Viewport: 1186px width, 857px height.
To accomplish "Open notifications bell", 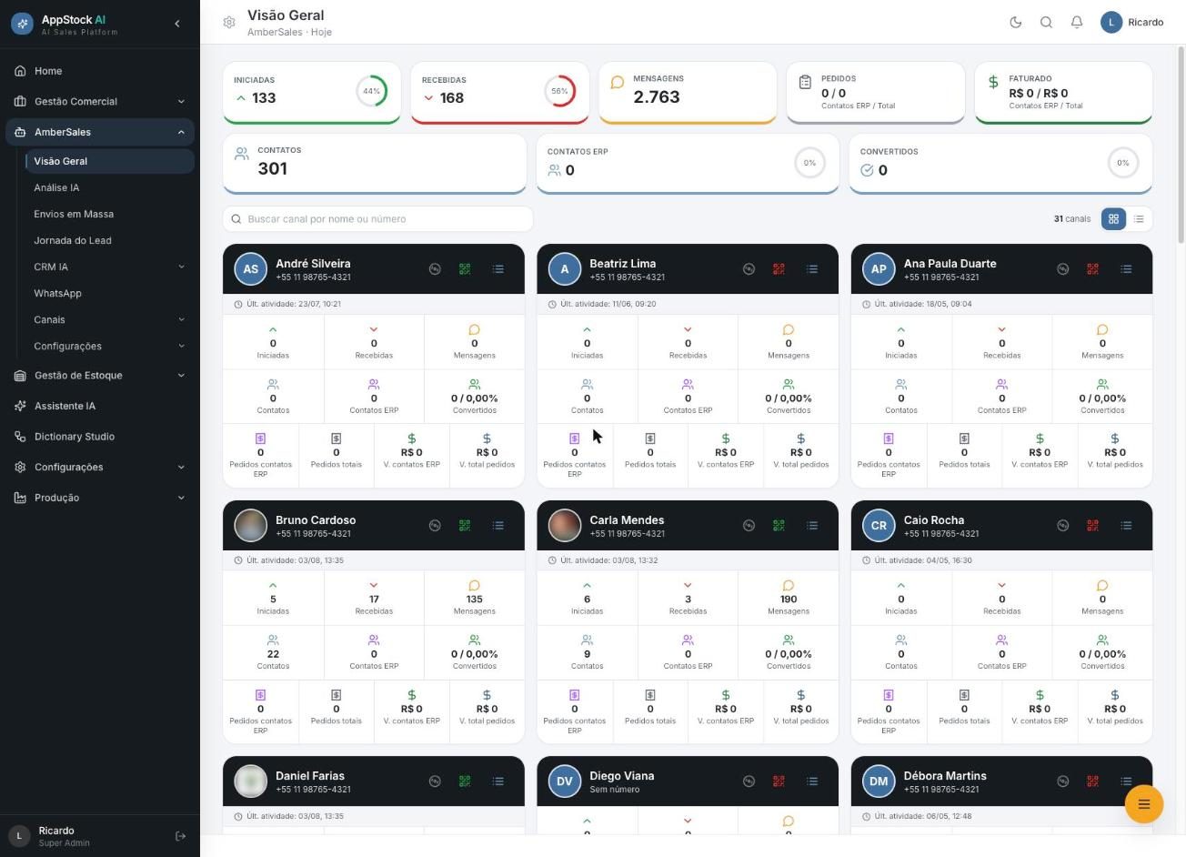I will pos(1077,23).
